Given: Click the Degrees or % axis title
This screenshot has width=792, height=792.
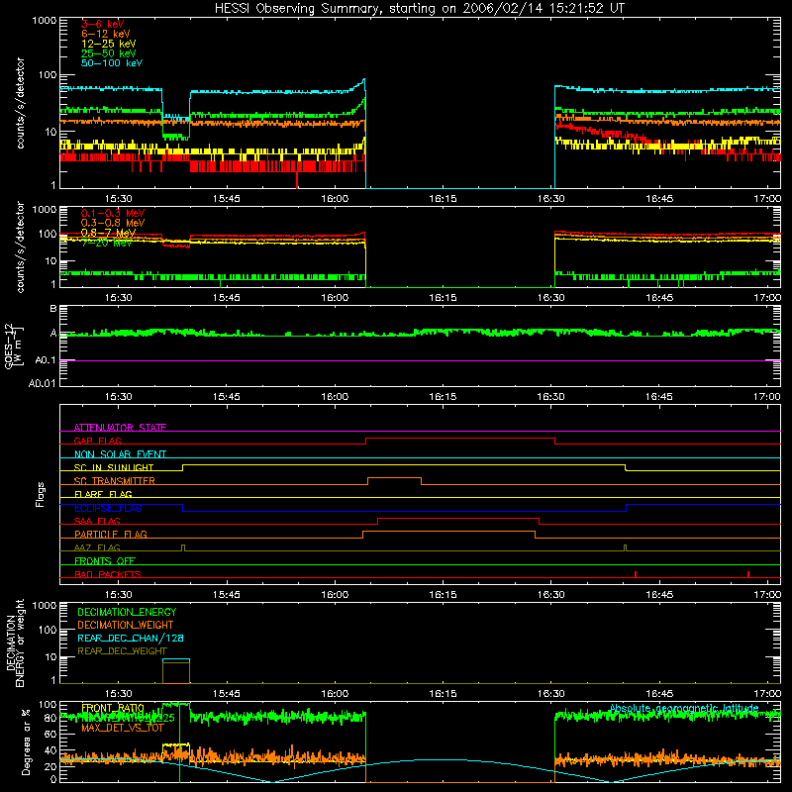Looking at the screenshot, I should [26, 742].
